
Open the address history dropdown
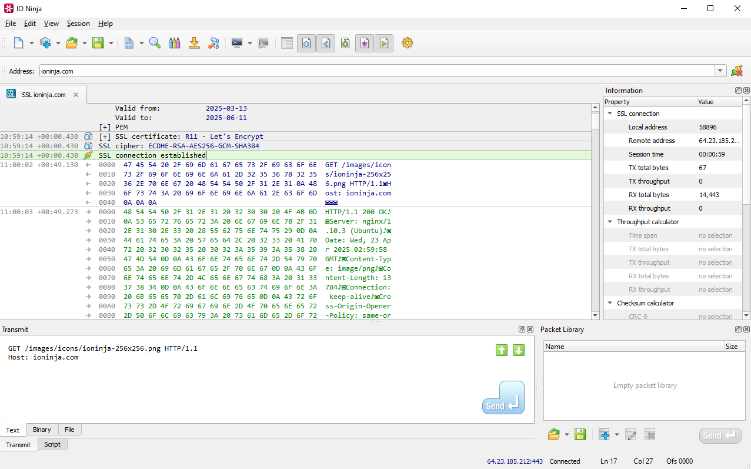[720, 71]
